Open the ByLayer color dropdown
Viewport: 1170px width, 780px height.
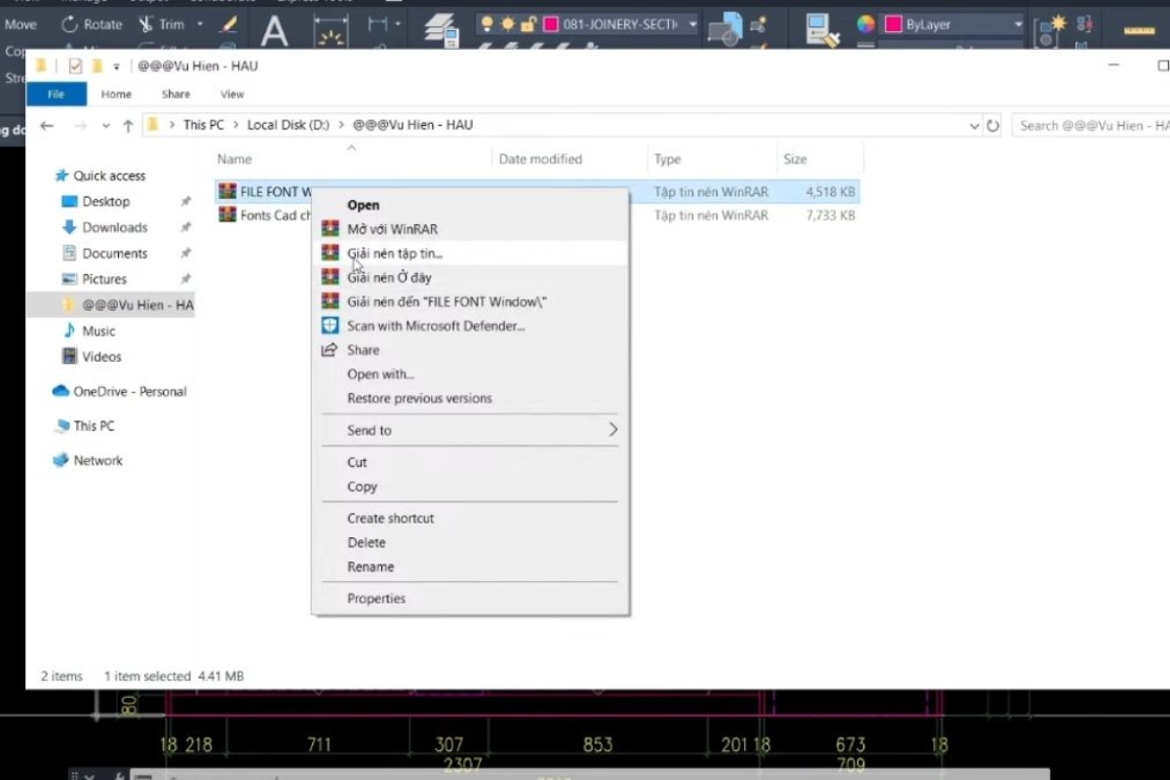pos(1017,24)
